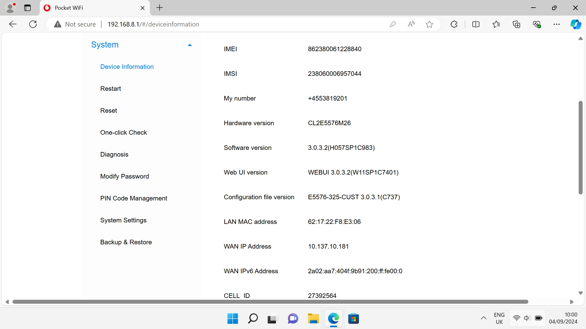
Task: Click the back navigation arrow
Action: click(13, 24)
